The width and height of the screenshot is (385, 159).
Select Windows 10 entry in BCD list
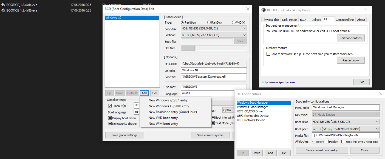[132, 18]
